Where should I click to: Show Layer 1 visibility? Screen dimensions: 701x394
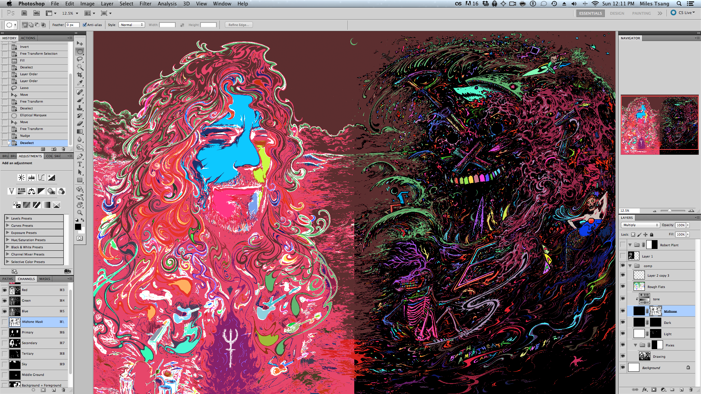click(623, 256)
